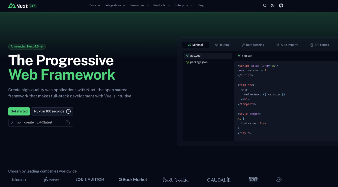Click the Caudalie logo
The width and height of the screenshot is (338, 187).
coord(219,180)
